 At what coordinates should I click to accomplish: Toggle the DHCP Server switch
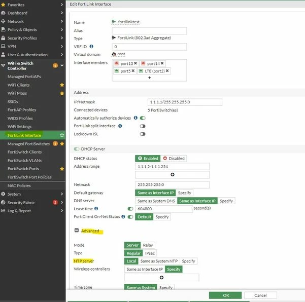pyautogui.click(x=77, y=149)
